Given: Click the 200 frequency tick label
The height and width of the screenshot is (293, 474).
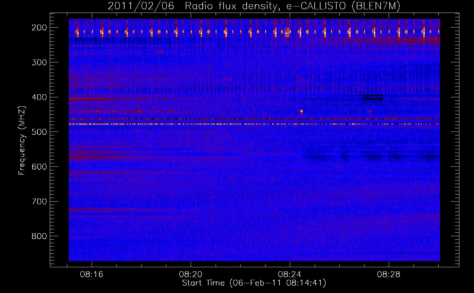Looking at the screenshot, I should coord(39,28).
